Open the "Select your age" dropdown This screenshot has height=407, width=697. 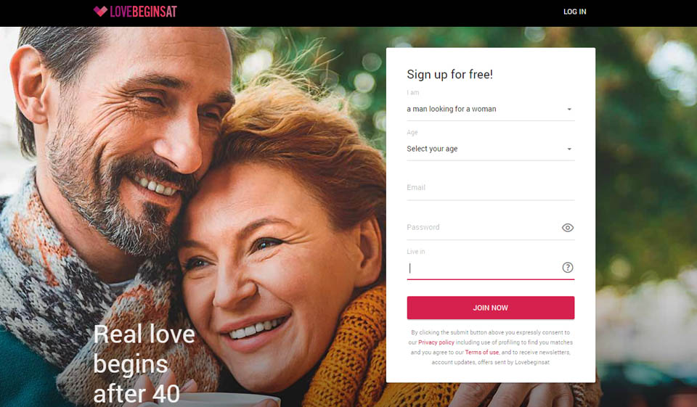tap(490, 149)
